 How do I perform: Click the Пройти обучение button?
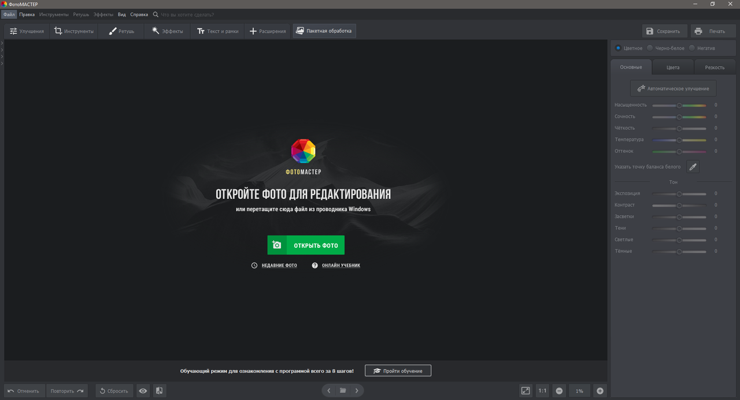[x=398, y=371]
